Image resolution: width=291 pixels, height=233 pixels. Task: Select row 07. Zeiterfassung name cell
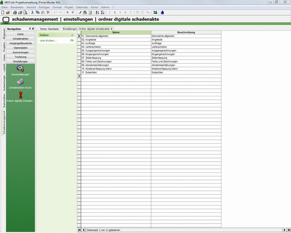click(x=116, y=58)
